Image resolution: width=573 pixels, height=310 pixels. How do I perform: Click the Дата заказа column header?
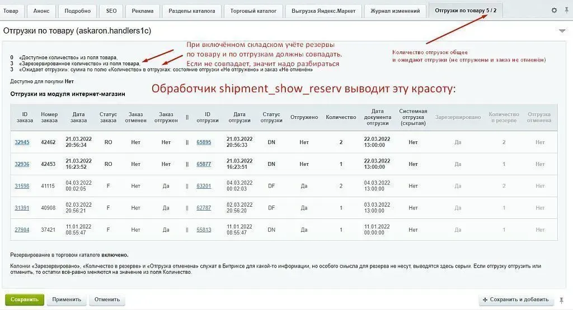pyautogui.click(x=78, y=117)
